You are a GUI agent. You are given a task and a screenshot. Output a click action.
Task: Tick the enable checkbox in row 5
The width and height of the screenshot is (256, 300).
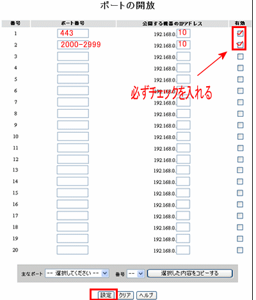coord(241,79)
